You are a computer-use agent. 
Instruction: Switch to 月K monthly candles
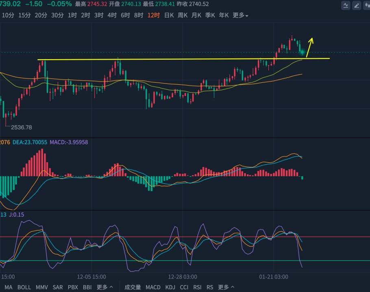[x=196, y=15]
